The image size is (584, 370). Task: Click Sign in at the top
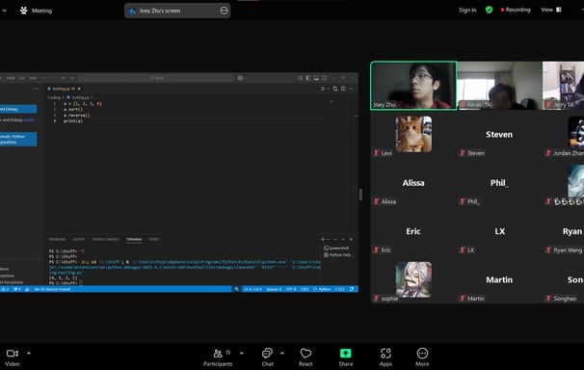(x=467, y=10)
